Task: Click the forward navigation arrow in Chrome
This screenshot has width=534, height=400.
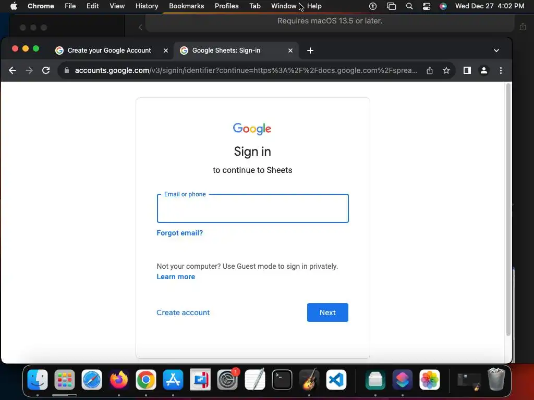Action: (29, 70)
